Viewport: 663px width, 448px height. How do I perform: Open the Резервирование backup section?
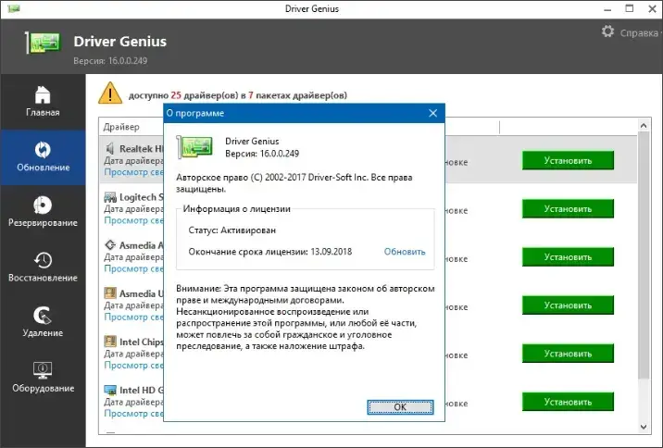43,213
